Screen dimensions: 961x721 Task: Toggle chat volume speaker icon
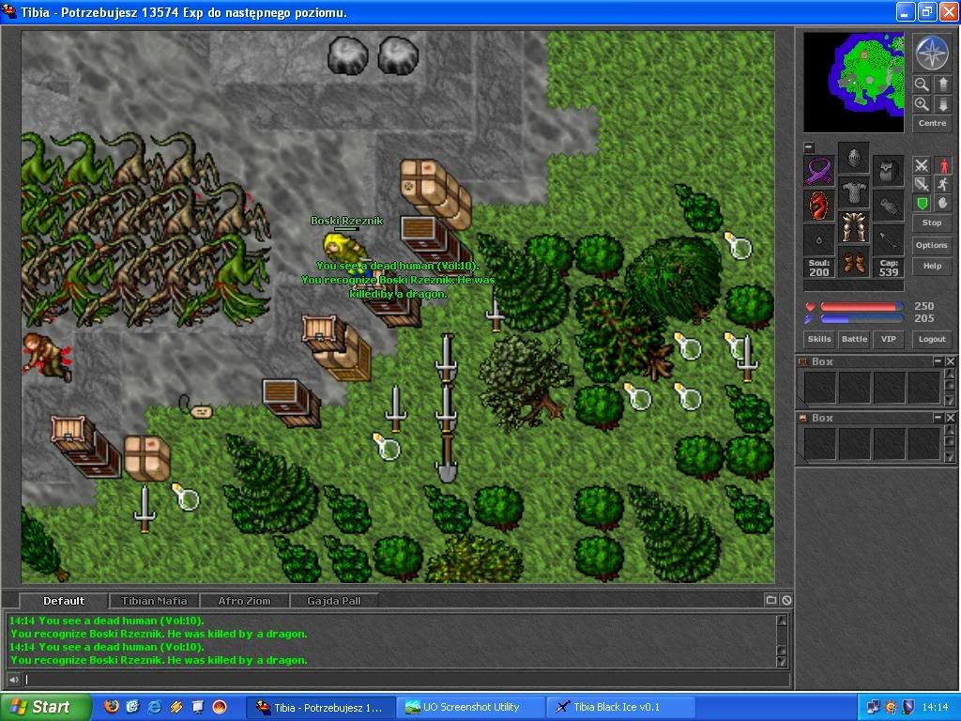pos(13,680)
